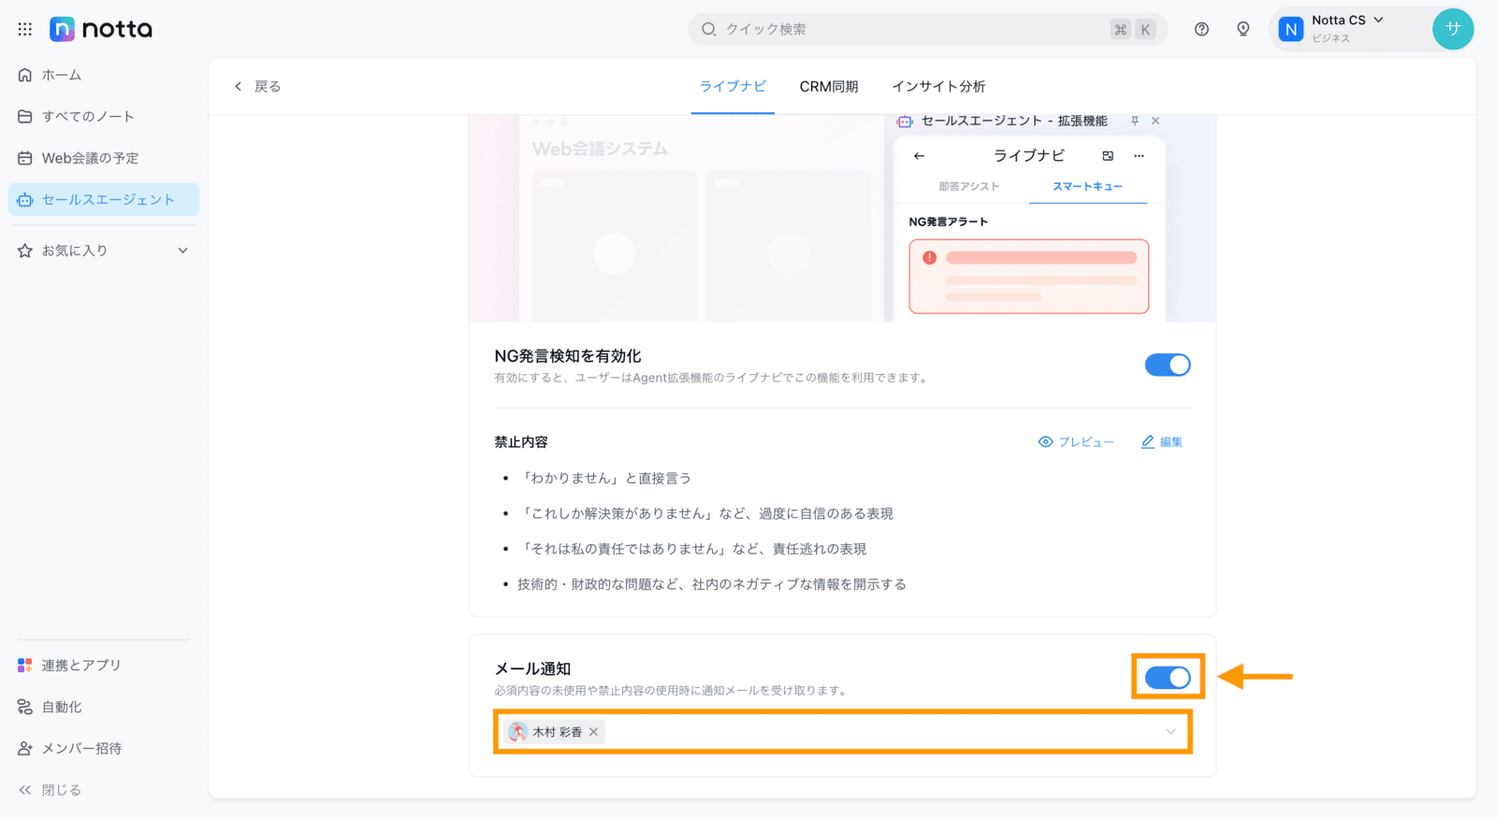Open メンバー招待 in the sidebar
The width and height of the screenshot is (1497, 819).
click(103, 748)
